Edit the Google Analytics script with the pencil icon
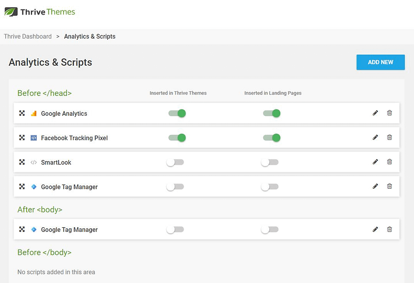 click(x=375, y=113)
